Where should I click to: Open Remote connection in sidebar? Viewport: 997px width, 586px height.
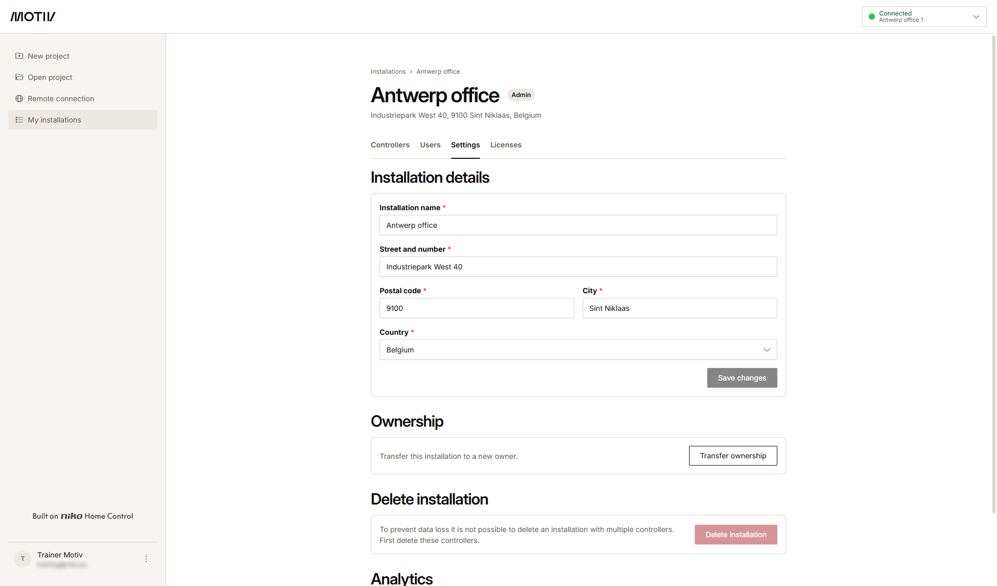coord(83,99)
